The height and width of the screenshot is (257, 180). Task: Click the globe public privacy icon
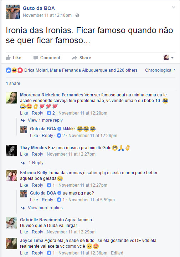[77, 15]
